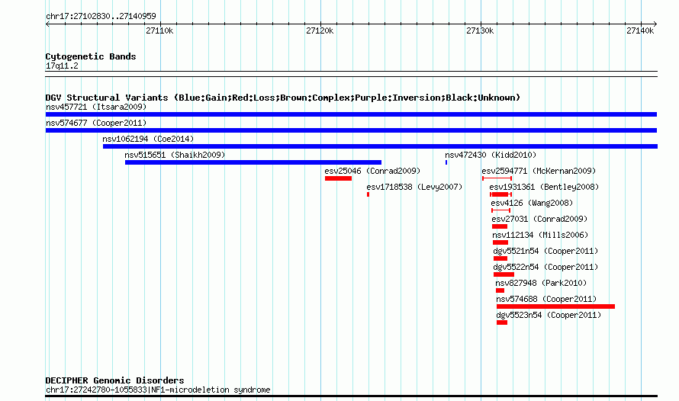Screen dimensions: 679x401
Task: Click the DECIPHER Genomic Disorders track title
Action: click(x=114, y=380)
